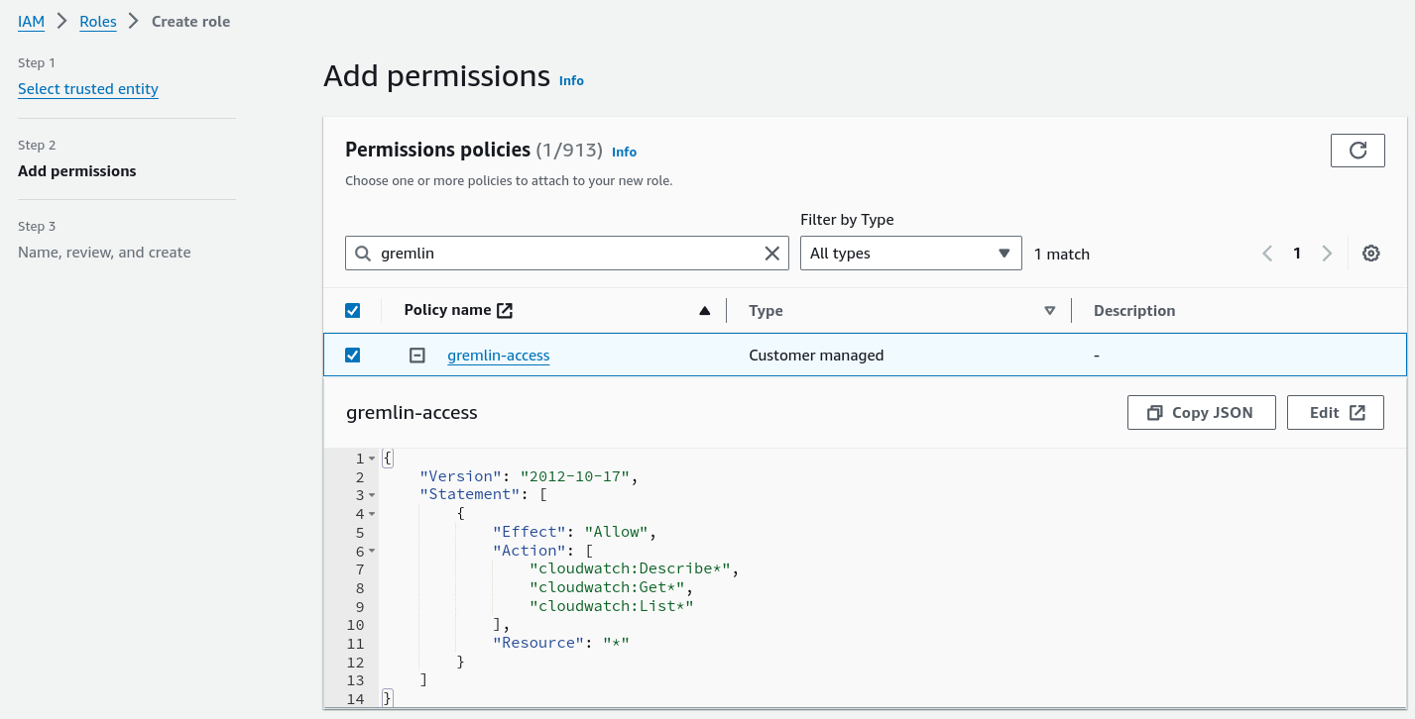Click the "cloudwatch:Describe*" action line

point(635,569)
